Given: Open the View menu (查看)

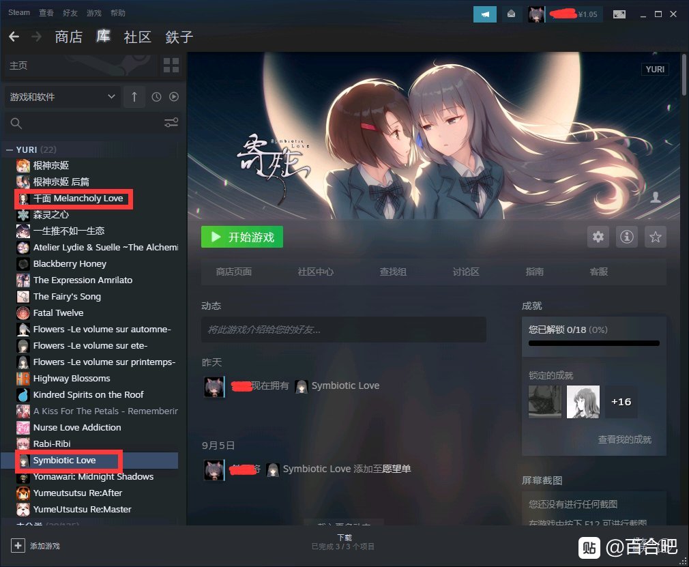Looking at the screenshot, I should (46, 13).
